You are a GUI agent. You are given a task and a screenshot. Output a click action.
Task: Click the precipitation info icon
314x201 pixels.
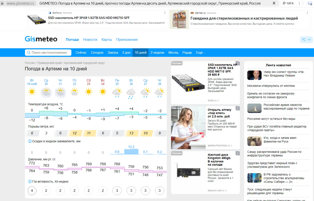pyautogui.click(x=30, y=141)
